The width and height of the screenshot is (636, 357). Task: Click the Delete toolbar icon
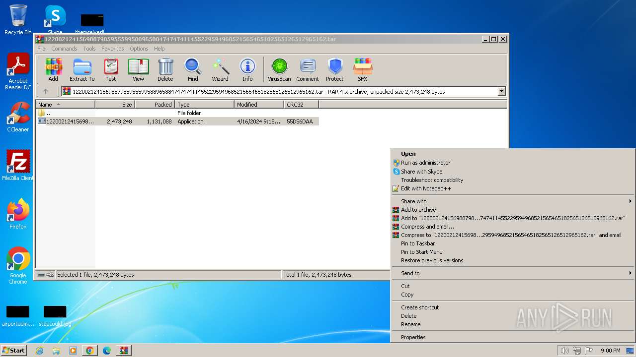(165, 69)
